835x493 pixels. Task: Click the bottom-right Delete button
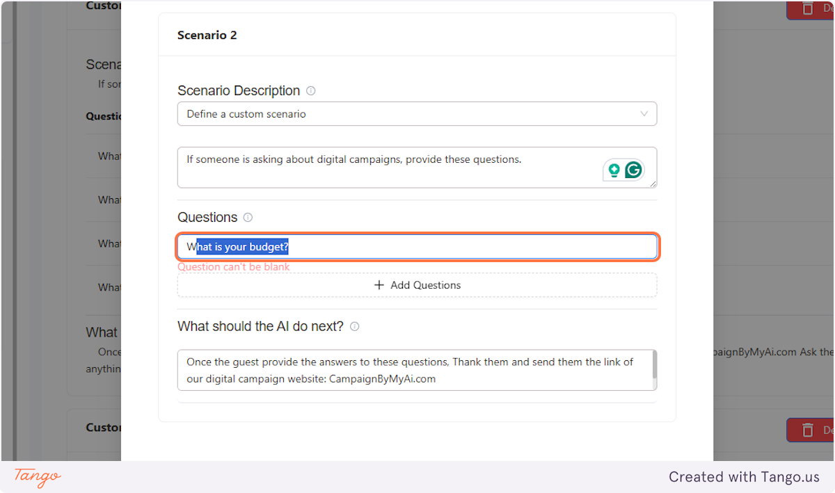[x=816, y=430]
